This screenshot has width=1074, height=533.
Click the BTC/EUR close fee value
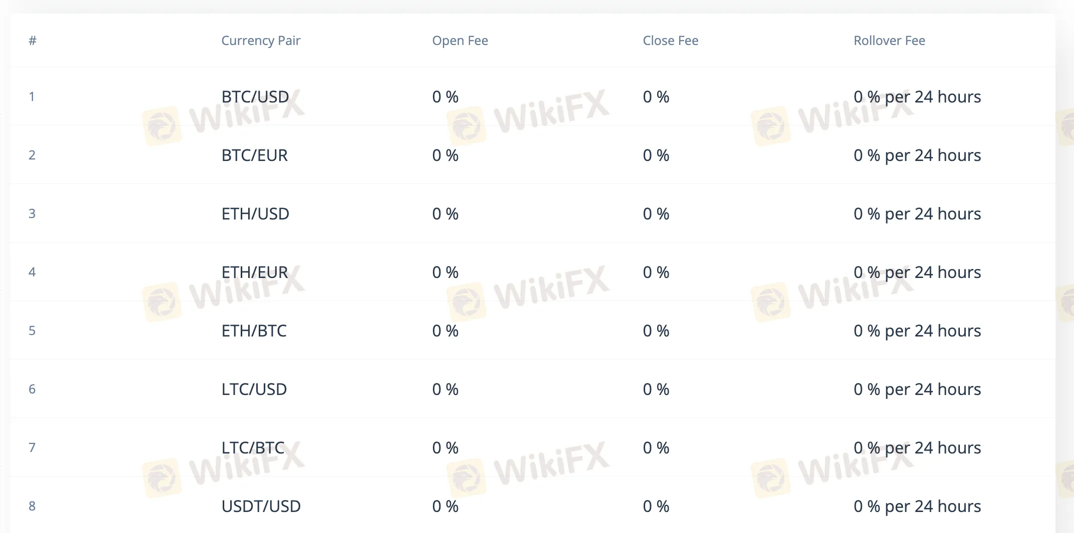(x=656, y=155)
